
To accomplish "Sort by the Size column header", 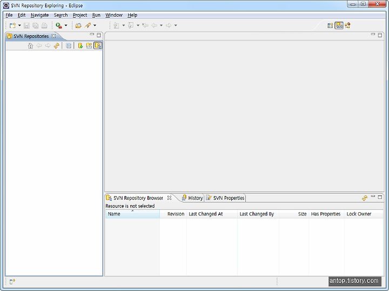I will tap(293, 214).
